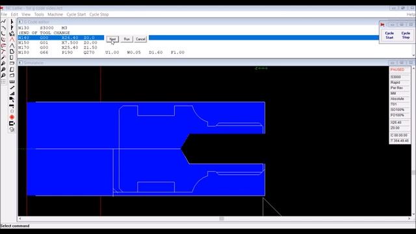Click Cycle Stop in the menu bar
Screen dimensions: 416x234
99,14
